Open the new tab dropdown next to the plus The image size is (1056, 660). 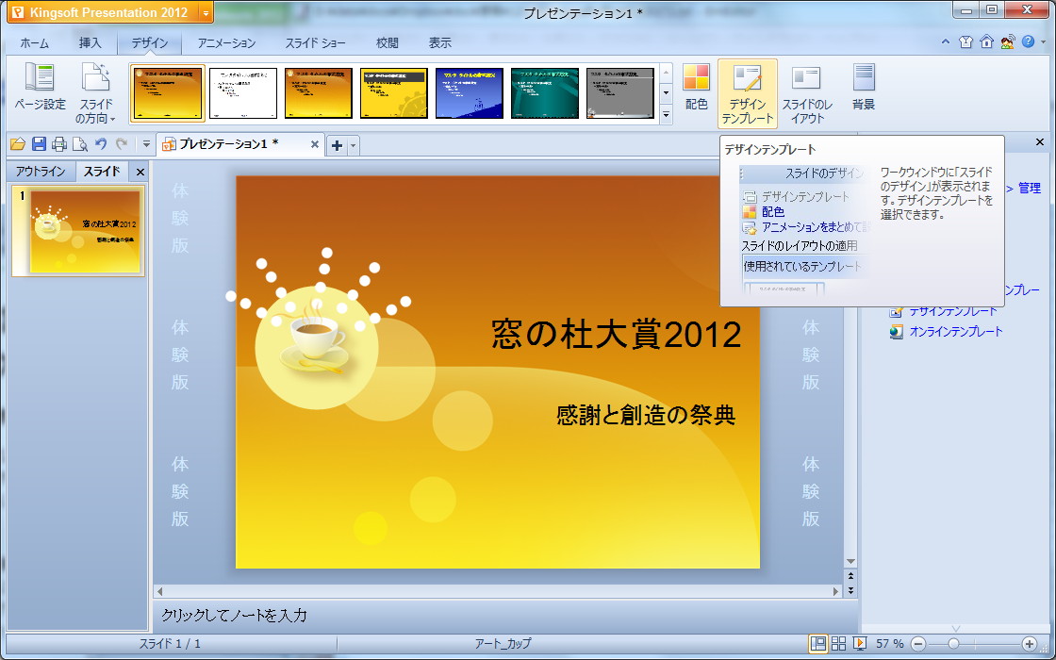(x=351, y=143)
